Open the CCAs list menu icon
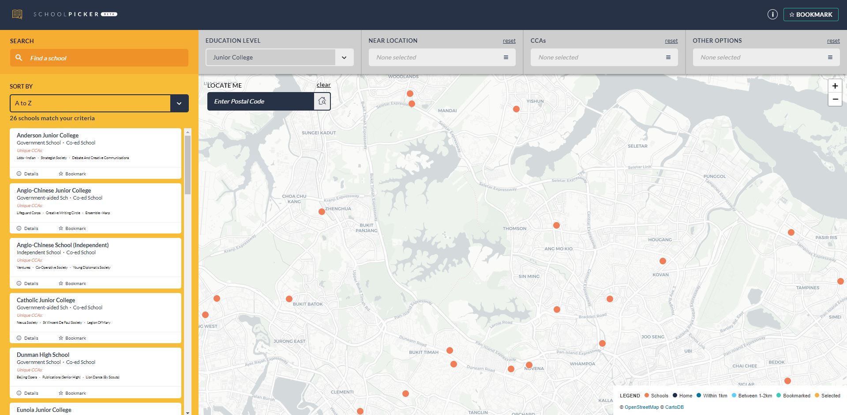Image resolution: width=847 pixels, height=415 pixels. pos(668,57)
